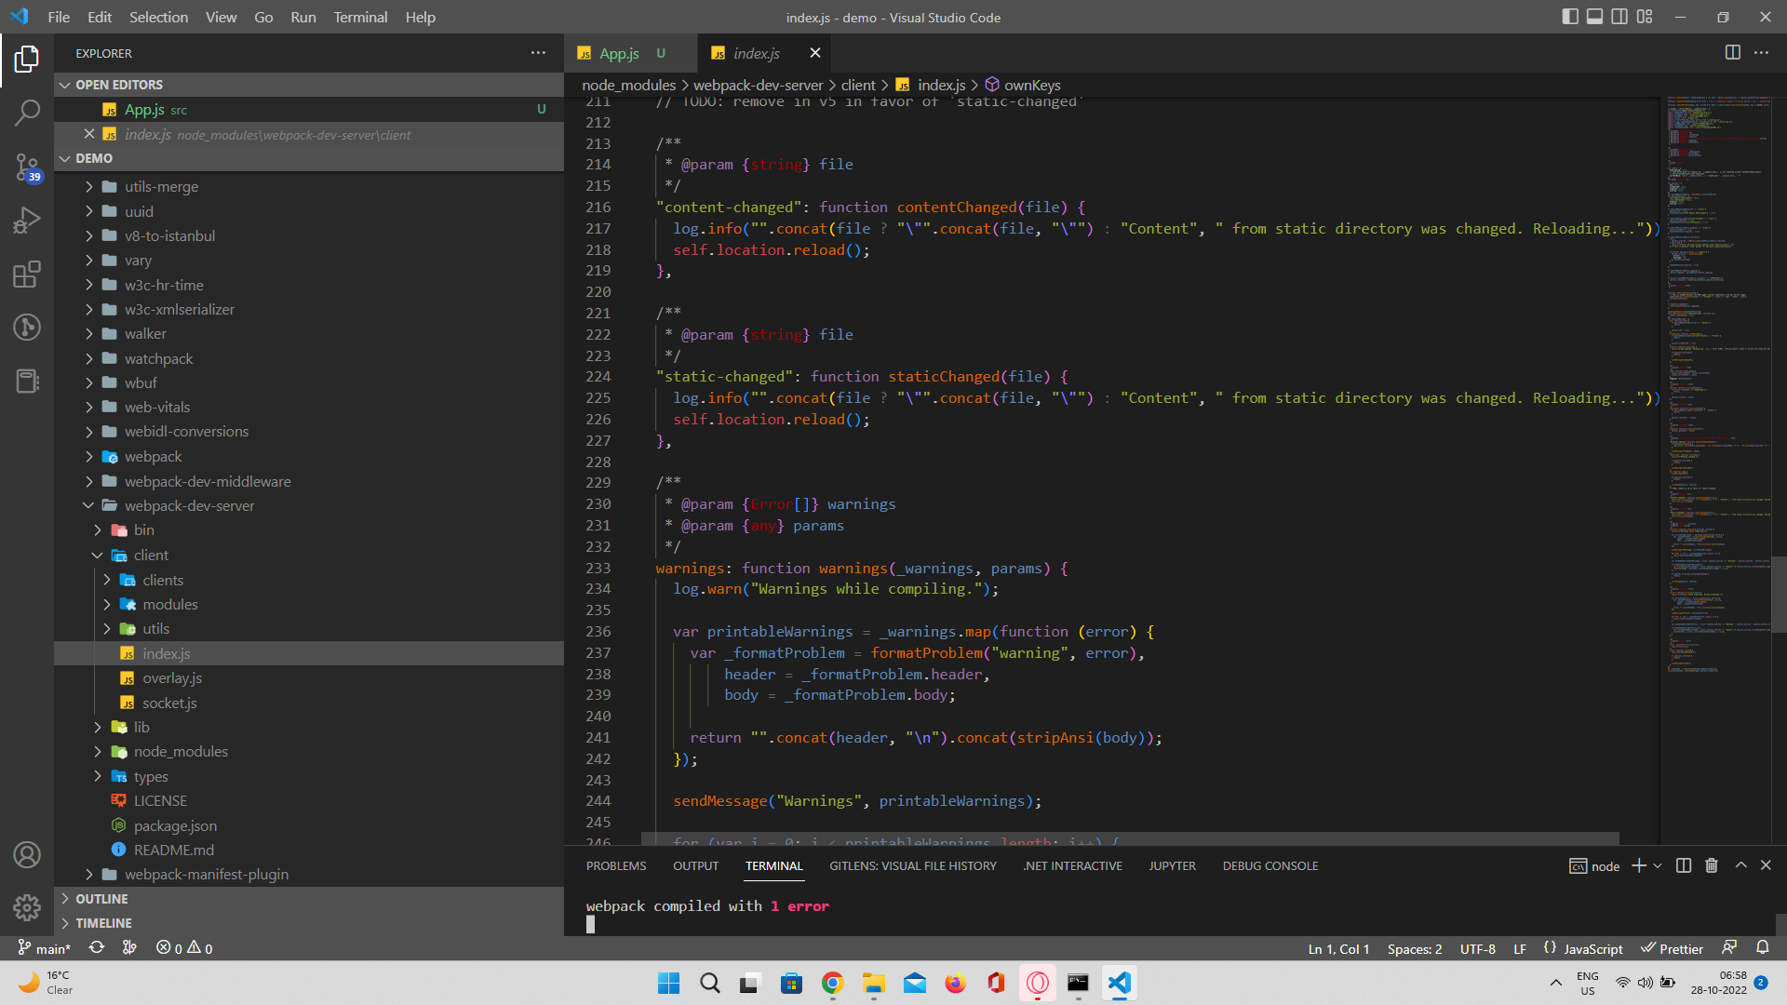Open the Extensions panel icon
The height and width of the screenshot is (1005, 1787).
(x=27, y=273)
